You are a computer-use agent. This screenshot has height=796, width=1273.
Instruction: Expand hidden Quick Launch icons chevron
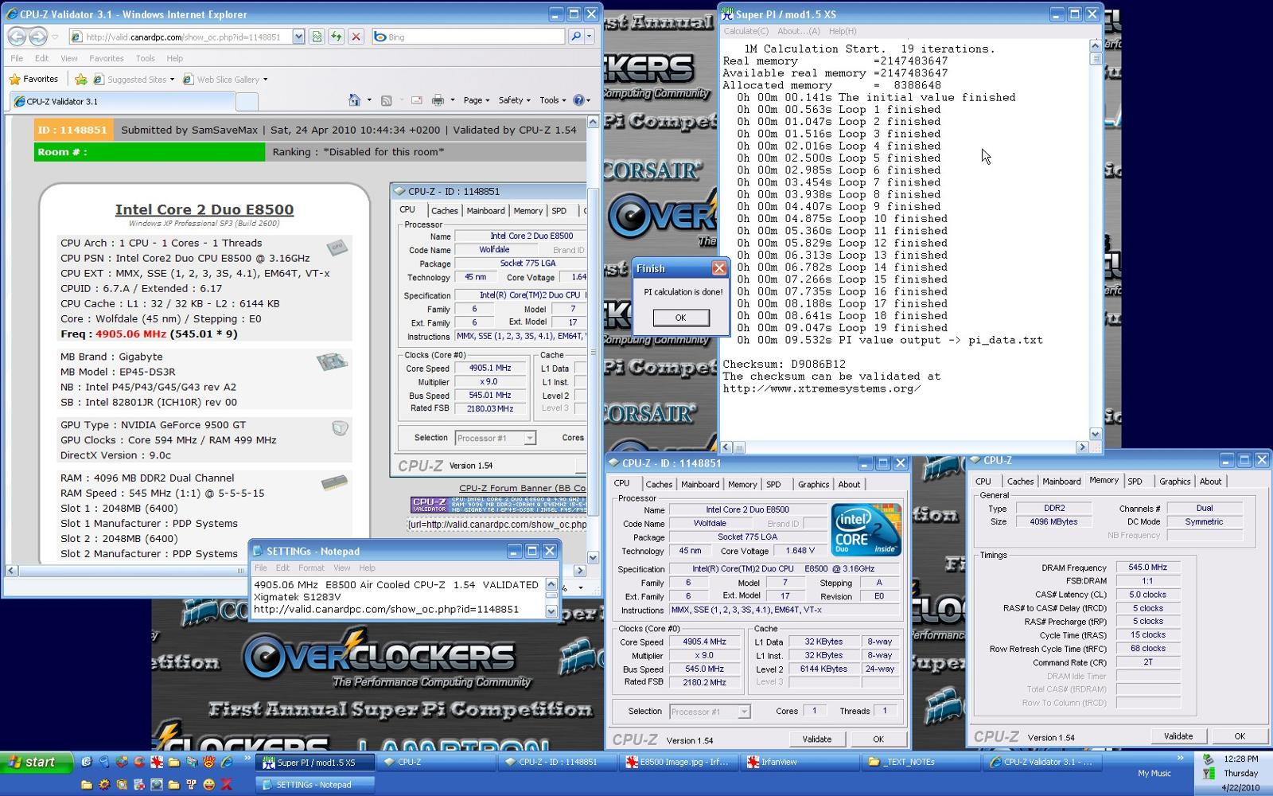coord(247,759)
